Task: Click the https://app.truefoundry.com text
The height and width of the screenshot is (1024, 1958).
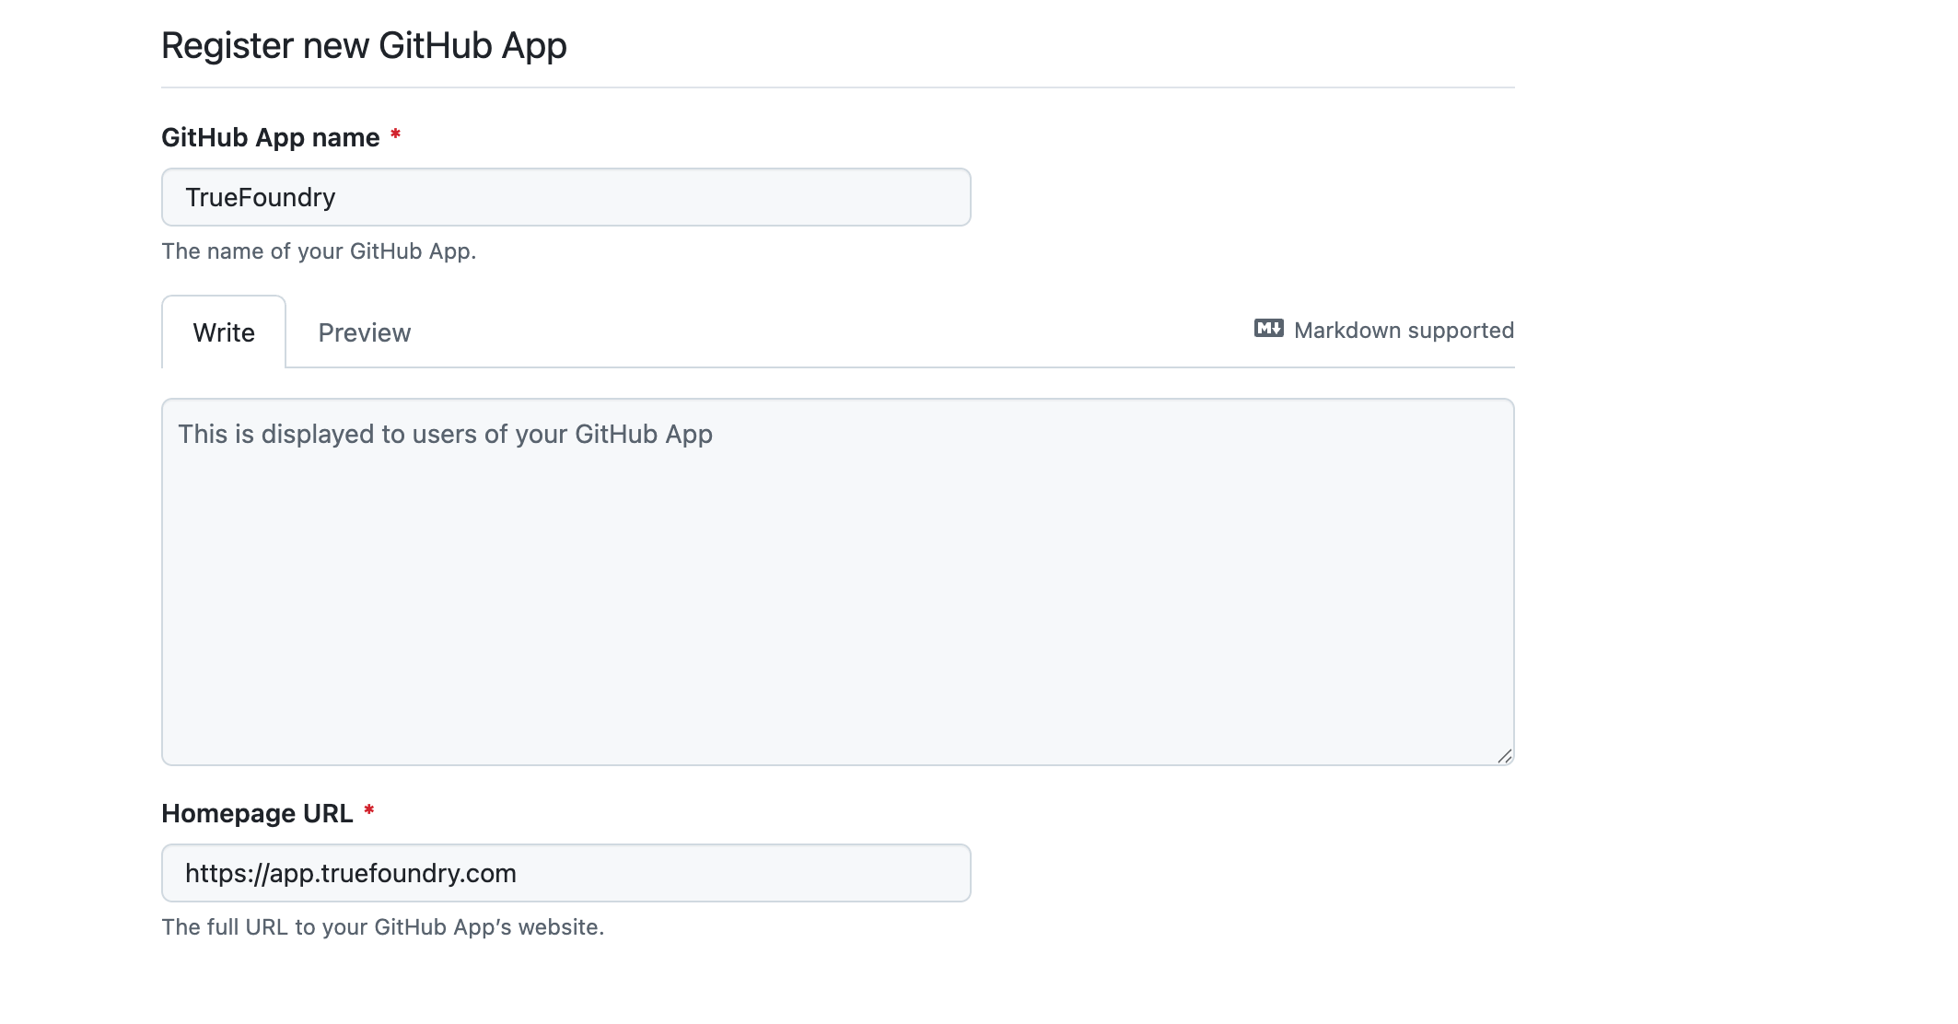Action: pos(350,873)
